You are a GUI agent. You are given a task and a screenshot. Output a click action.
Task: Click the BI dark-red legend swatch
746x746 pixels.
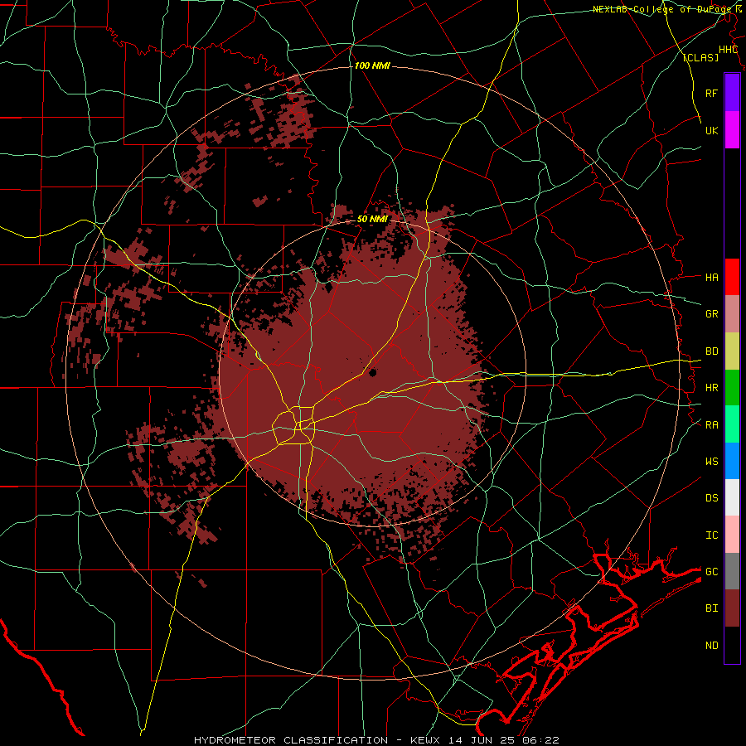point(732,608)
